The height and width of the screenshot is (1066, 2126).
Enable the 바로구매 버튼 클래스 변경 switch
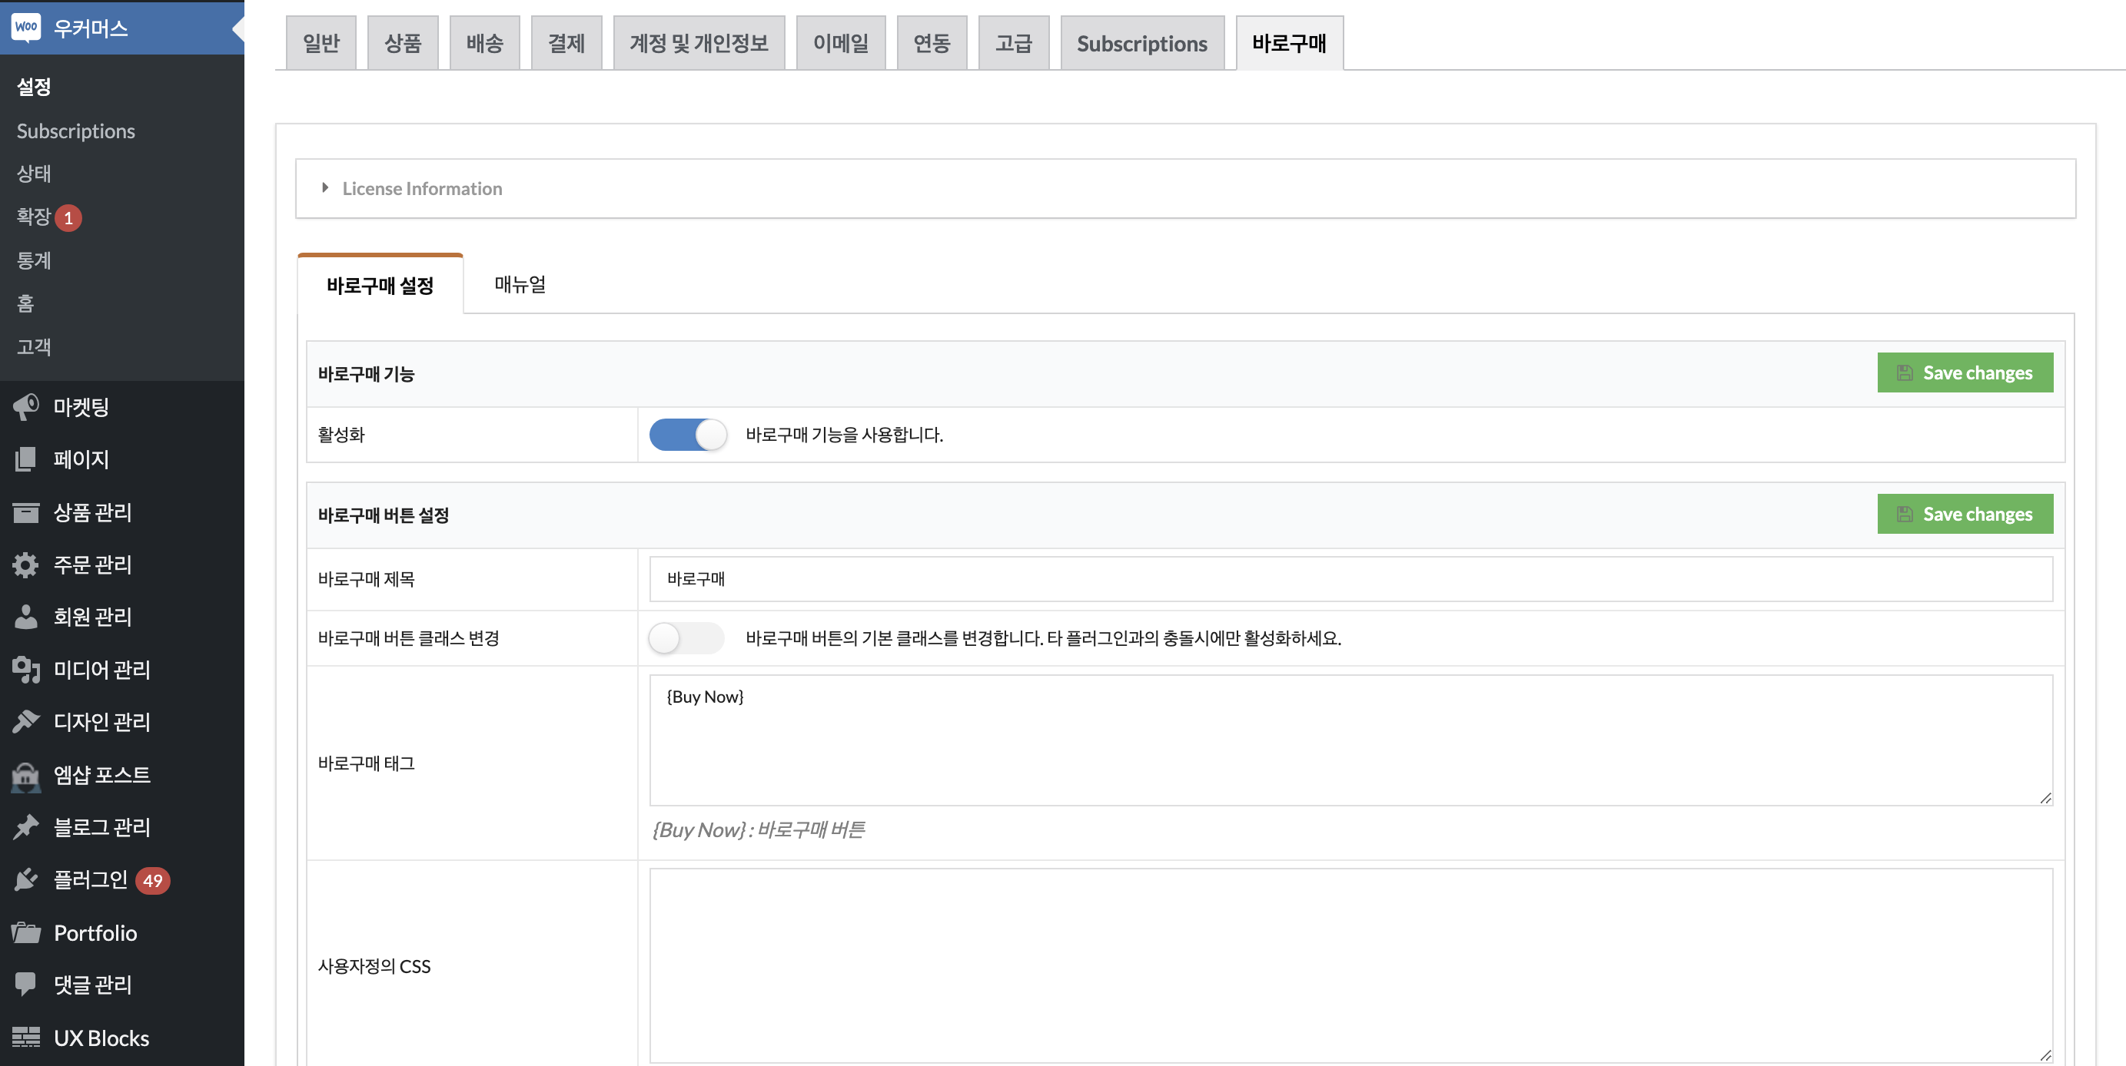[x=686, y=638]
